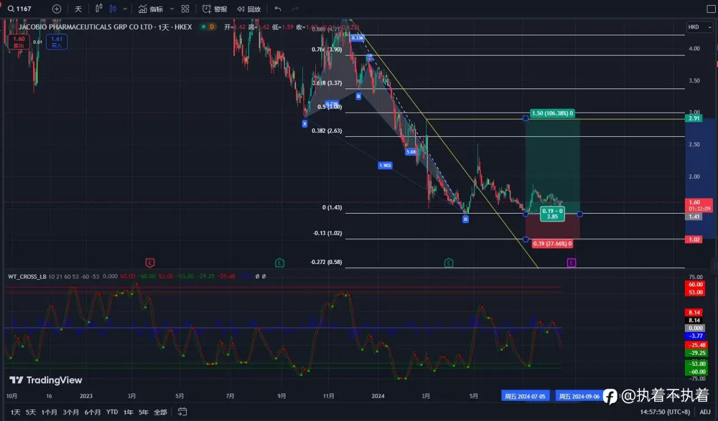Select harmonic pattern point B label

click(x=358, y=96)
